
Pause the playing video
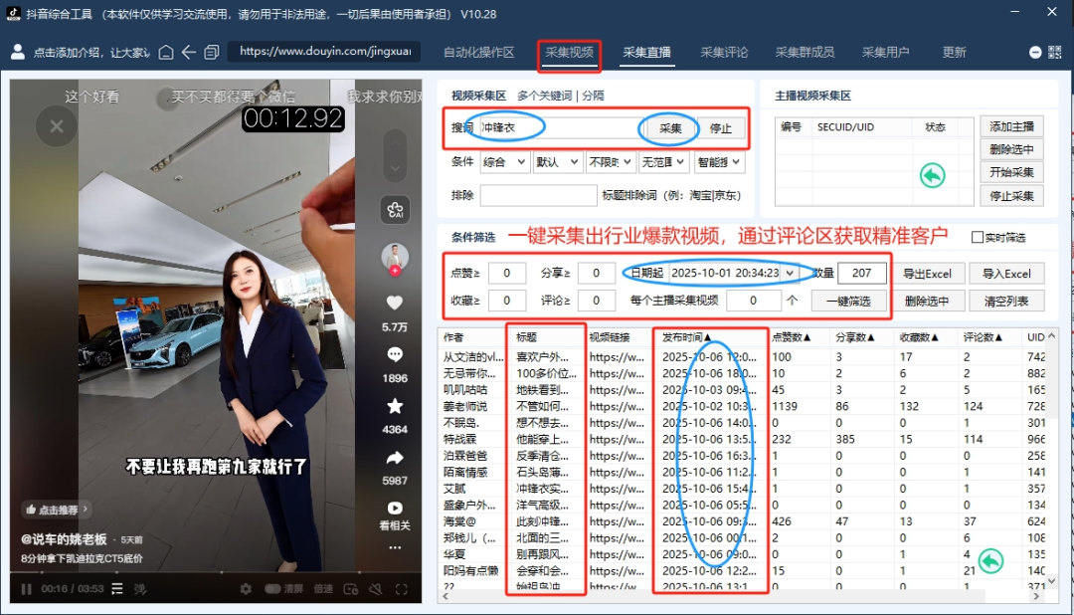pyautogui.click(x=26, y=589)
